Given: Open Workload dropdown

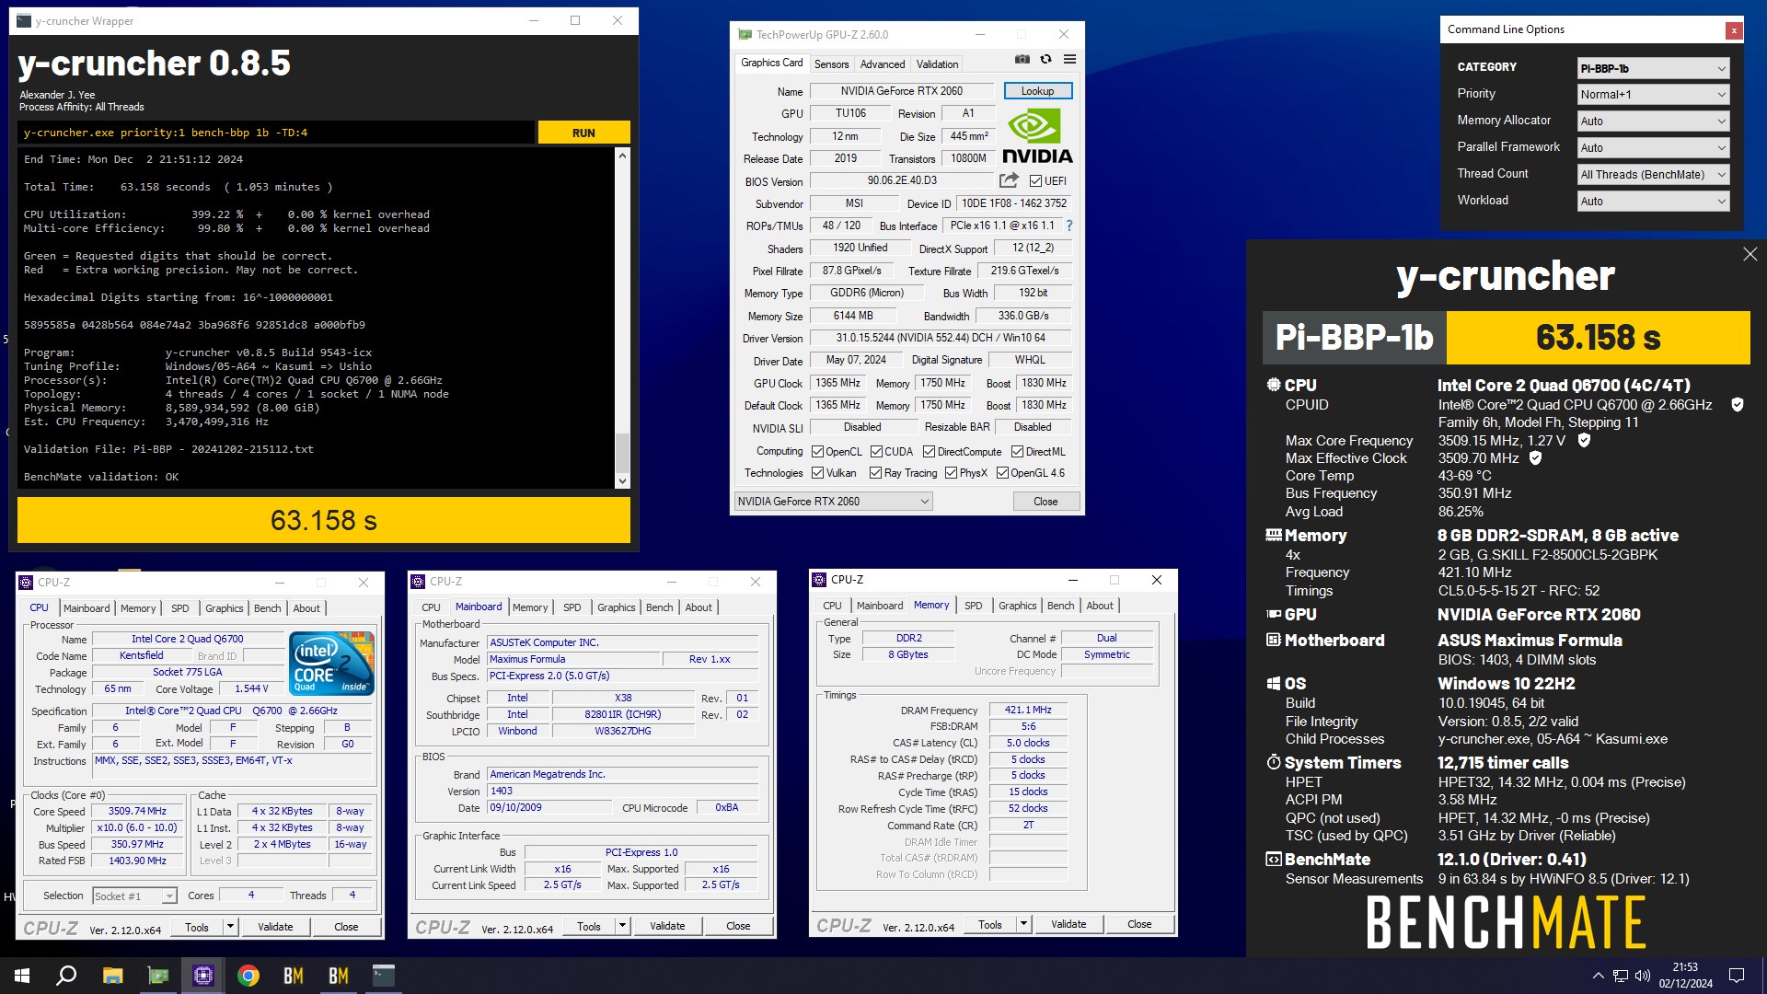Looking at the screenshot, I should coord(1653,202).
